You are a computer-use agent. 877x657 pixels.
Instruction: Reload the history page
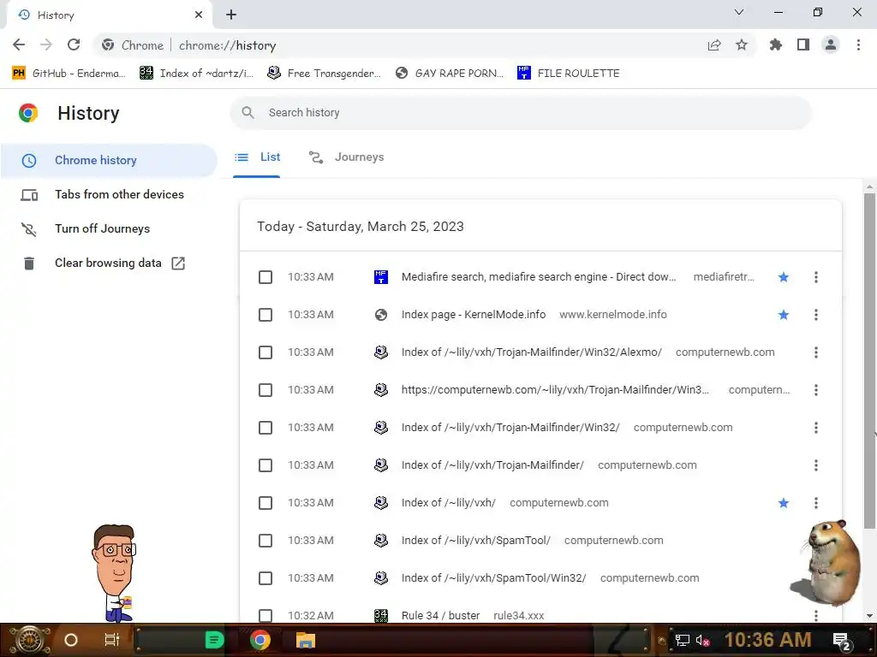pyautogui.click(x=74, y=44)
